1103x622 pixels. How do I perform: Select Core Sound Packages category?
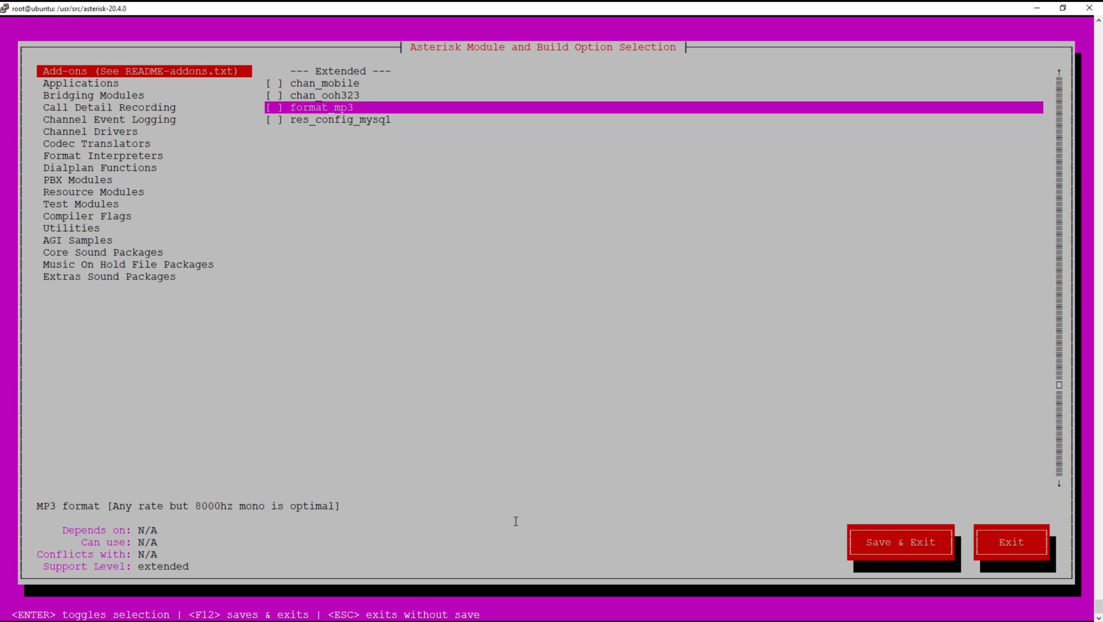point(103,252)
